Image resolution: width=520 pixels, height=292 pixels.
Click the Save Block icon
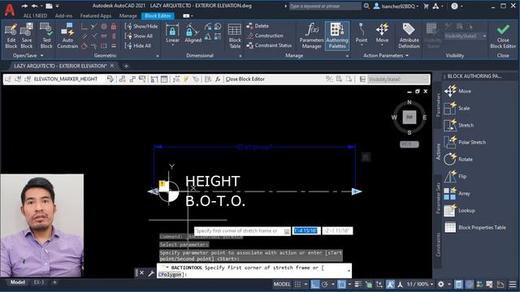click(x=27, y=36)
